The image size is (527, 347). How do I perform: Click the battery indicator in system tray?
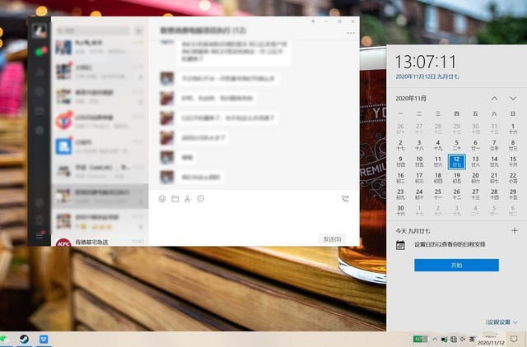coord(420,340)
